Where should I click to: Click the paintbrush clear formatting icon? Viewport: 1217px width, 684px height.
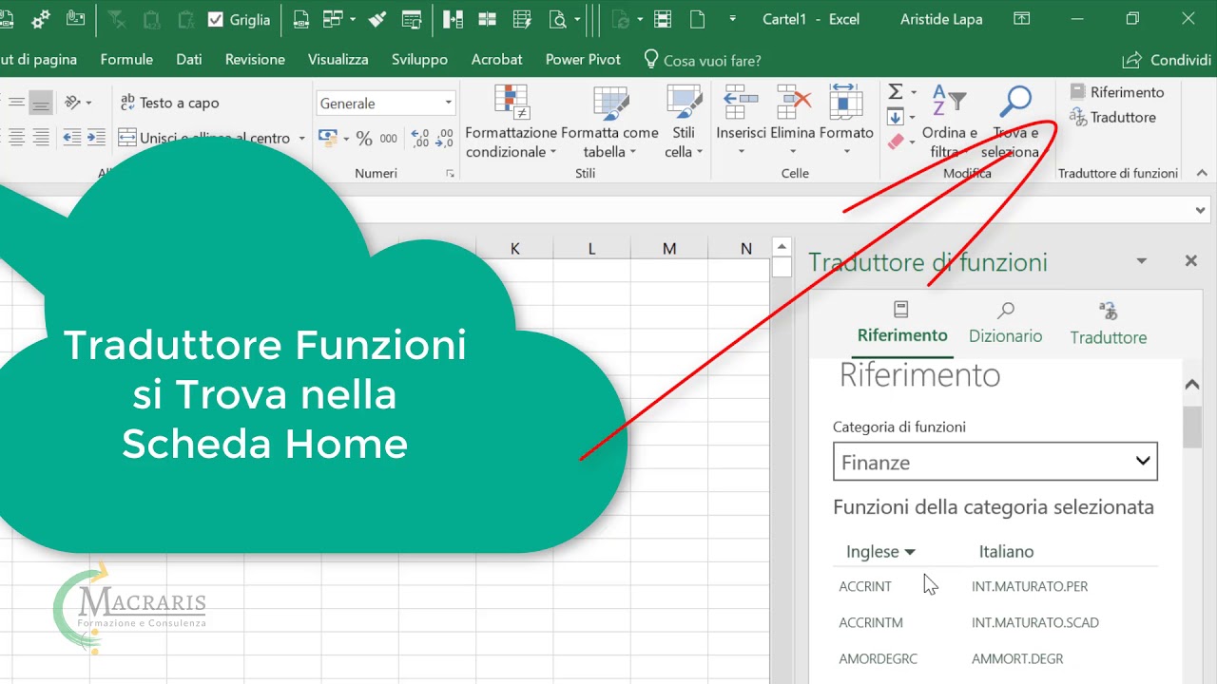pyautogui.click(x=377, y=19)
